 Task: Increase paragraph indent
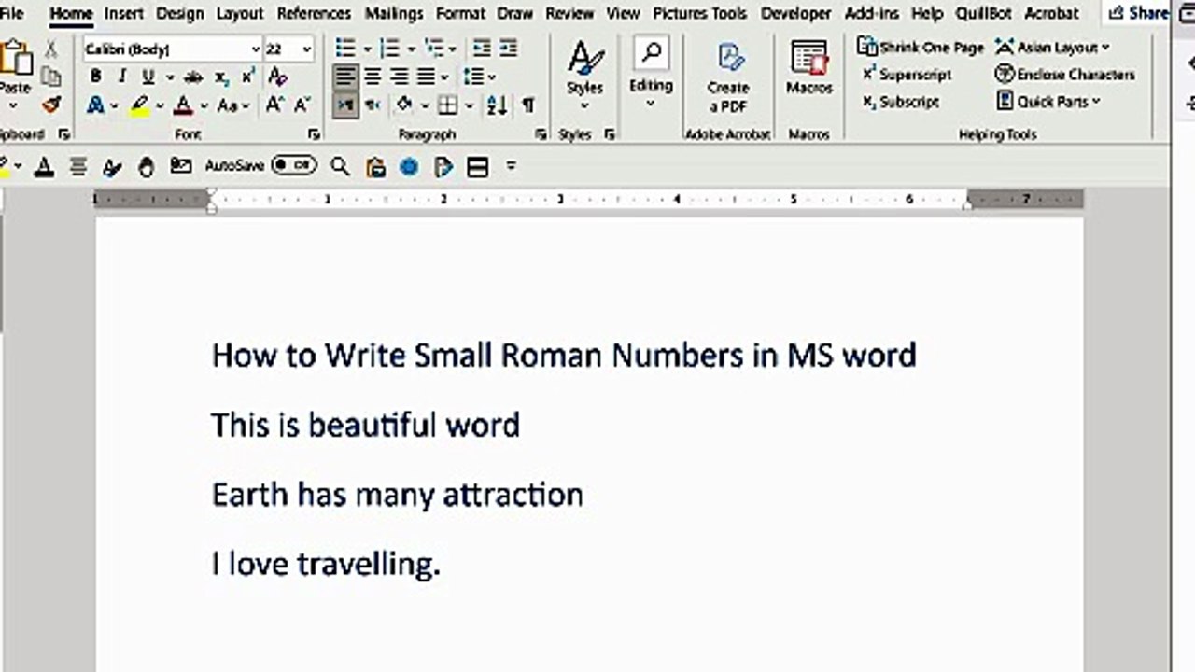[508, 49]
